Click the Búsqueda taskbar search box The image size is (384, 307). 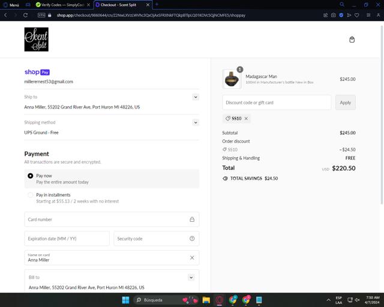click(x=166, y=300)
